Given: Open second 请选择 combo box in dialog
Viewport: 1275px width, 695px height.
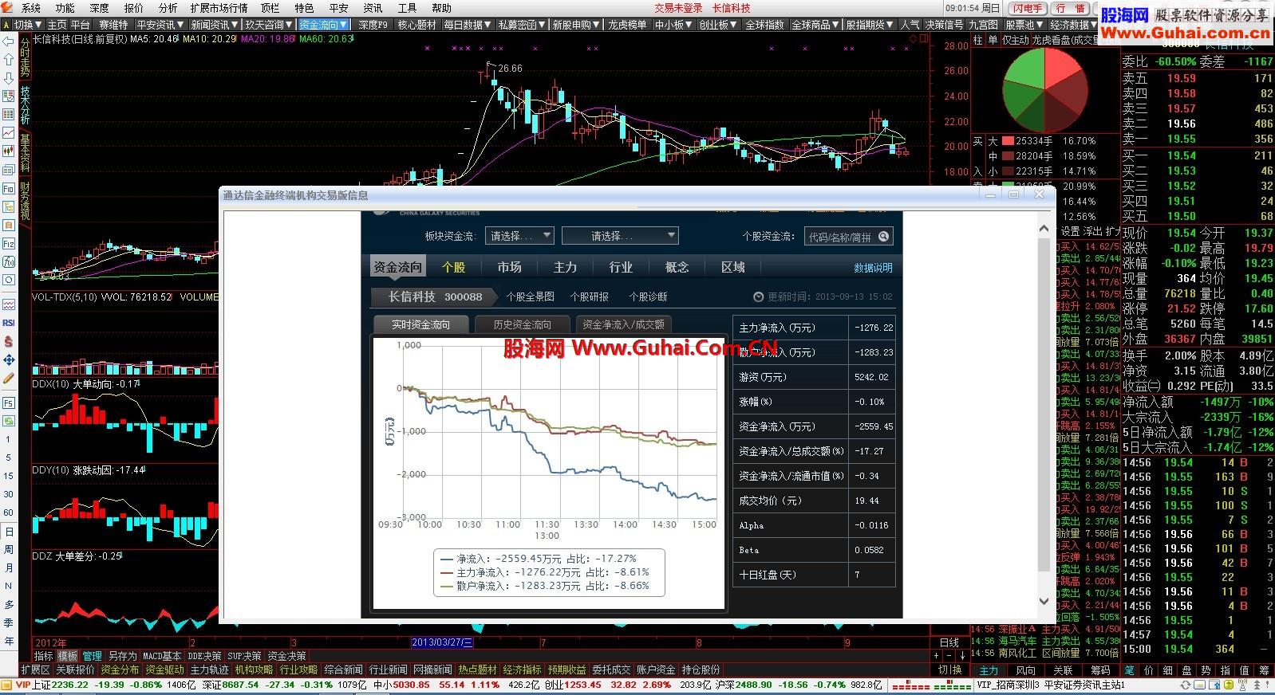Looking at the screenshot, I should tap(620, 236).
